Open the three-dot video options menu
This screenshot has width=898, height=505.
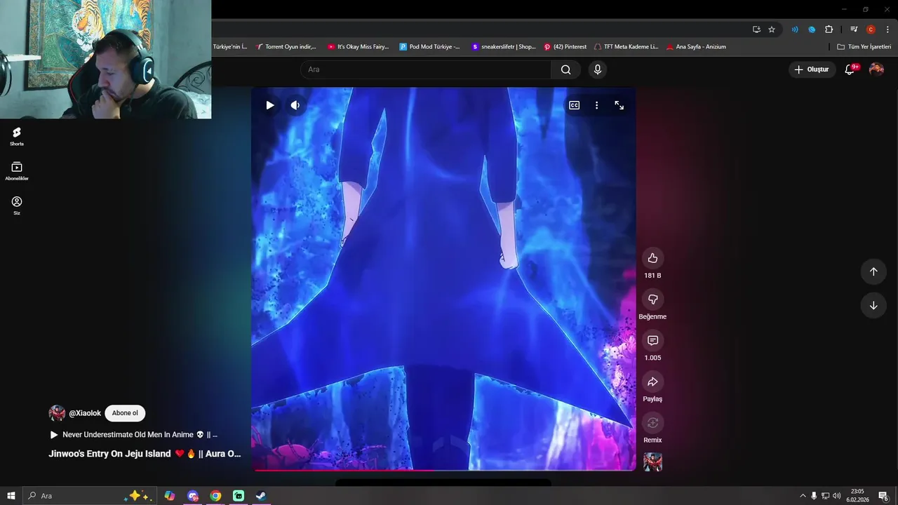(596, 105)
